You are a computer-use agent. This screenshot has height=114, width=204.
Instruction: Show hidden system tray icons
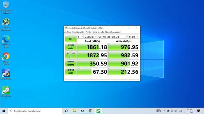coord(164,111)
